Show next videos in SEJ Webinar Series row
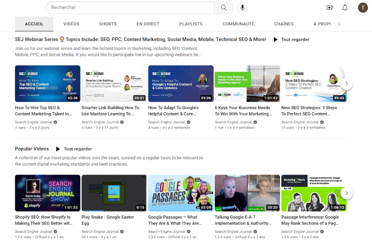This screenshot has height=247, width=372. point(346,84)
